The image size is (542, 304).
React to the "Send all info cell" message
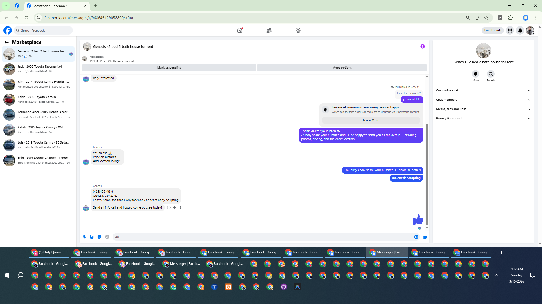(x=169, y=207)
